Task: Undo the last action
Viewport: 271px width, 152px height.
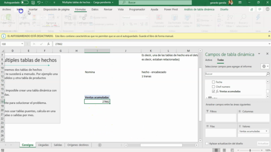Action: point(39,3)
